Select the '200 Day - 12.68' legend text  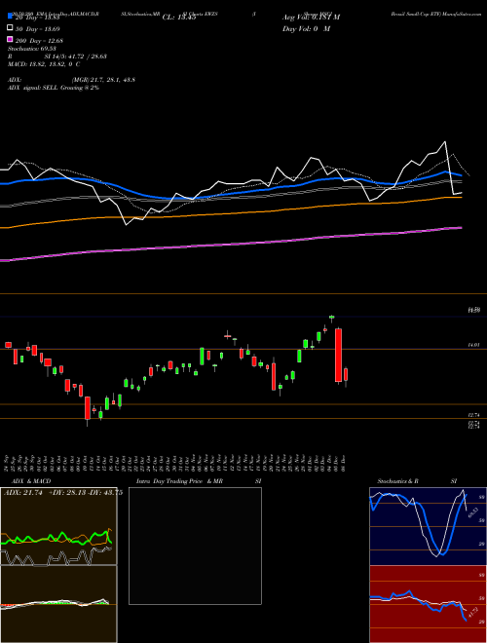click(39, 40)
